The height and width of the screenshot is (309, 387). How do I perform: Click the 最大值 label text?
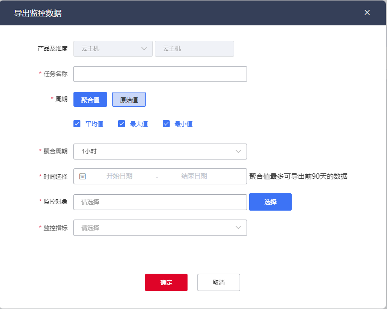(139, 124)
